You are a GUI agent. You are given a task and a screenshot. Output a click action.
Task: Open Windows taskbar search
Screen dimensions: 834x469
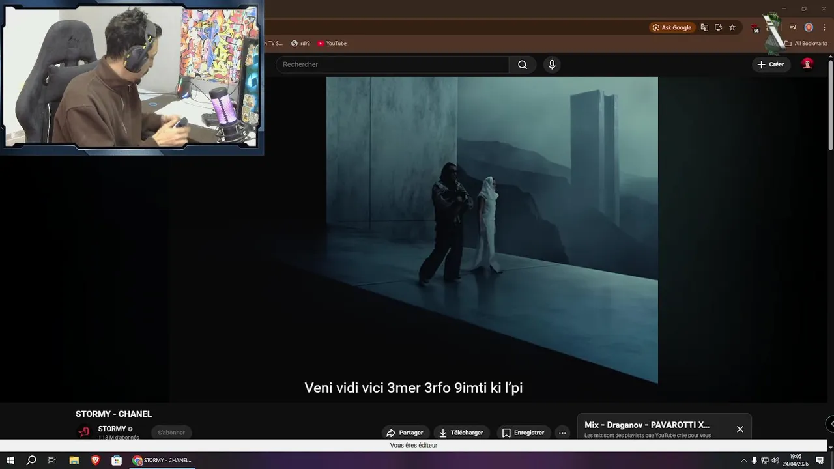(x=31, y=461)
